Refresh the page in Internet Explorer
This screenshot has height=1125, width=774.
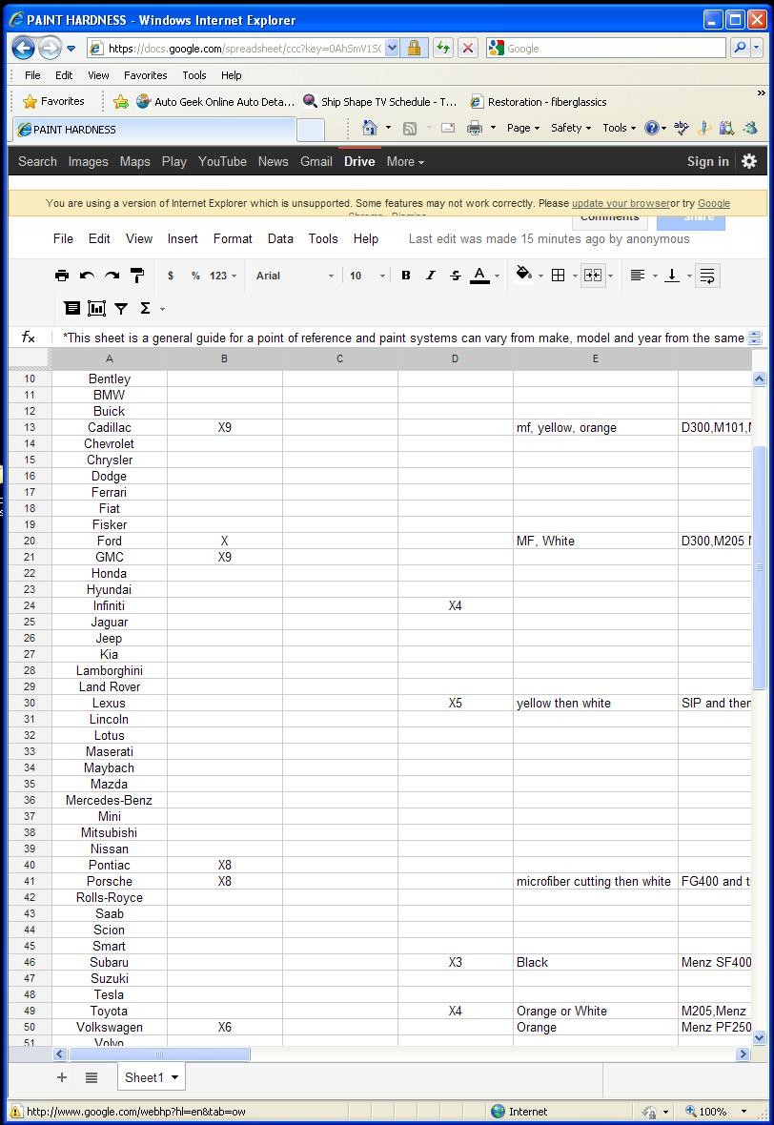tap(443, 48)
